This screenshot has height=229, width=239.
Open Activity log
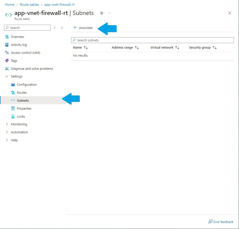click(19, 45)
